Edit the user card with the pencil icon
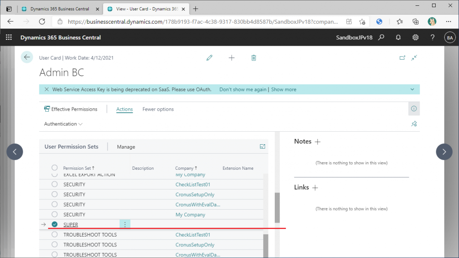This screenshot has height=258, width=459. coord(209,58)
